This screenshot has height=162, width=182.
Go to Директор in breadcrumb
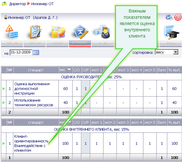(x=18, y=4)
